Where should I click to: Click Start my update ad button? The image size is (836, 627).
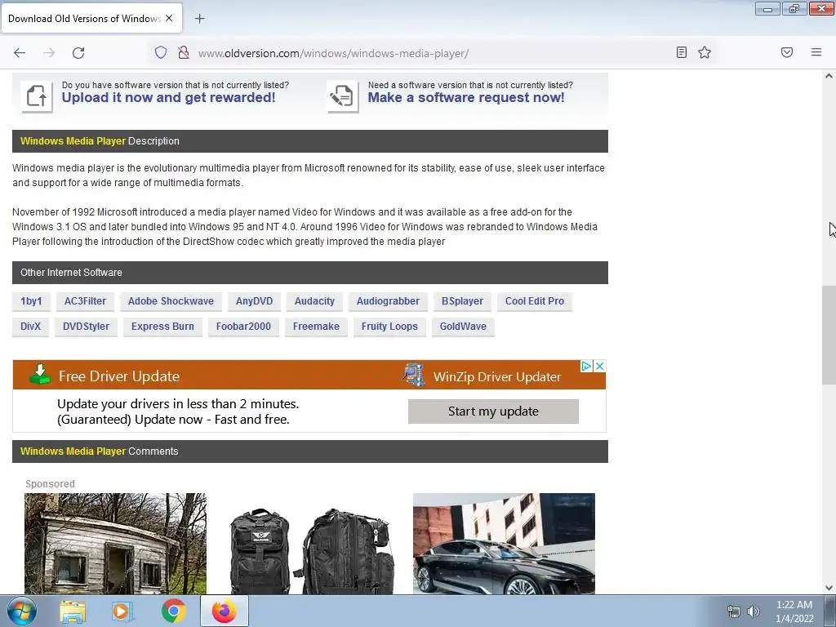coord(493,411)
